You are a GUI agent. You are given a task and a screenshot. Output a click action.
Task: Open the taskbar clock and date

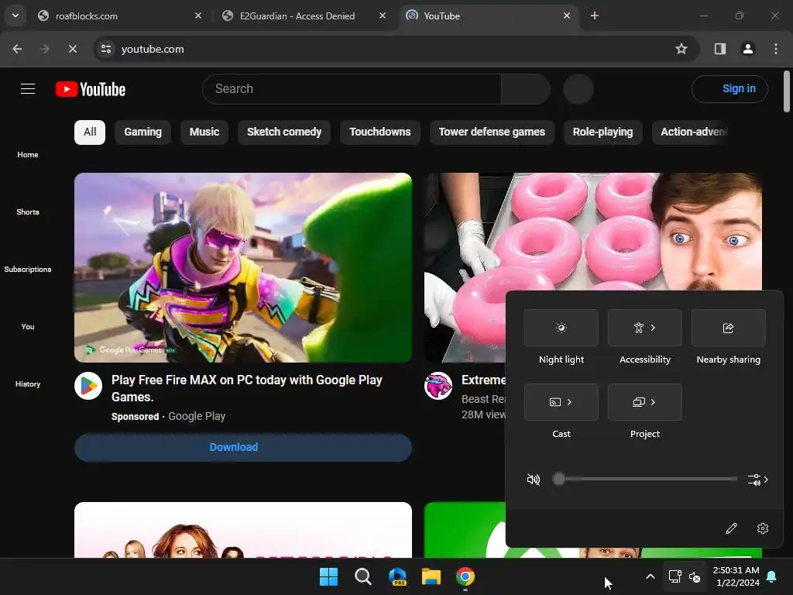(736, 576)
